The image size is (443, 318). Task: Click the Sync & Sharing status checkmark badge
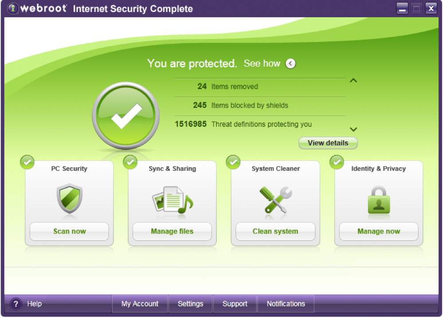coord(130,162)
